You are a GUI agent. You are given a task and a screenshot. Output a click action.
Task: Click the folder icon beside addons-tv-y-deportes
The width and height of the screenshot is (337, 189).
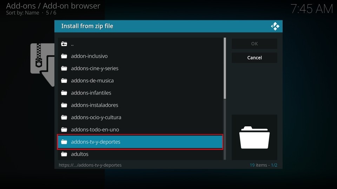tap(64, 142)
